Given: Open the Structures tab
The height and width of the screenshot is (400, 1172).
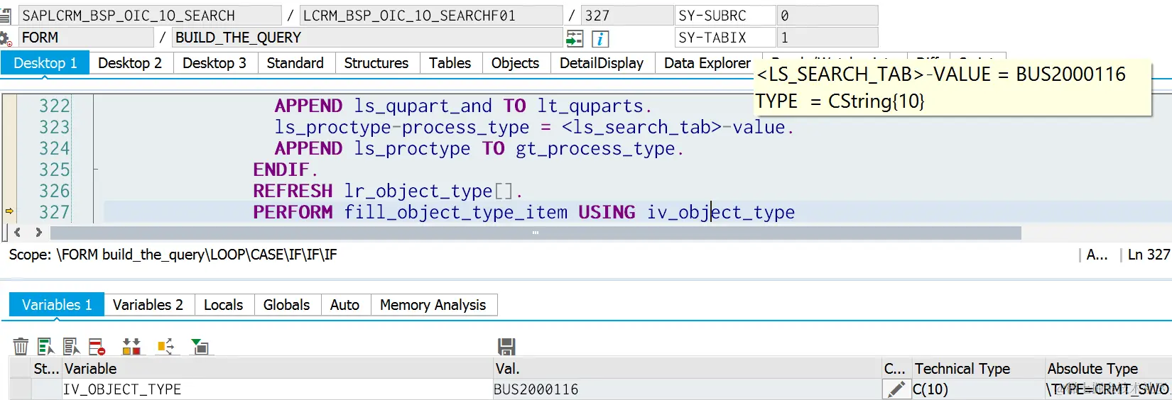Looking at the screenshot, I should 376,63.
